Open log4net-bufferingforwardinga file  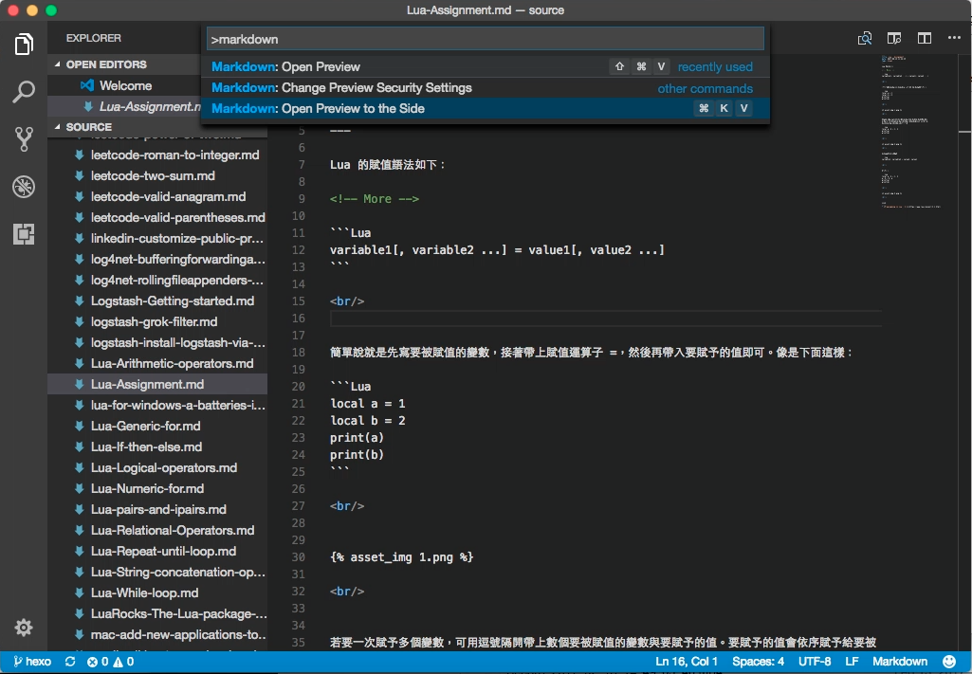(157, 259)
